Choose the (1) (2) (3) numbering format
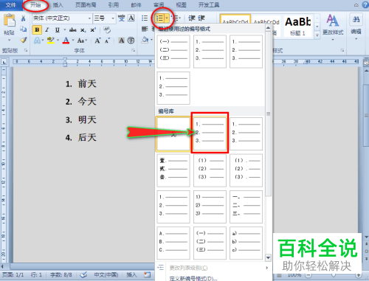Image resolution: width=369 pixels, height=281 pixels. [x=210, y=170]
